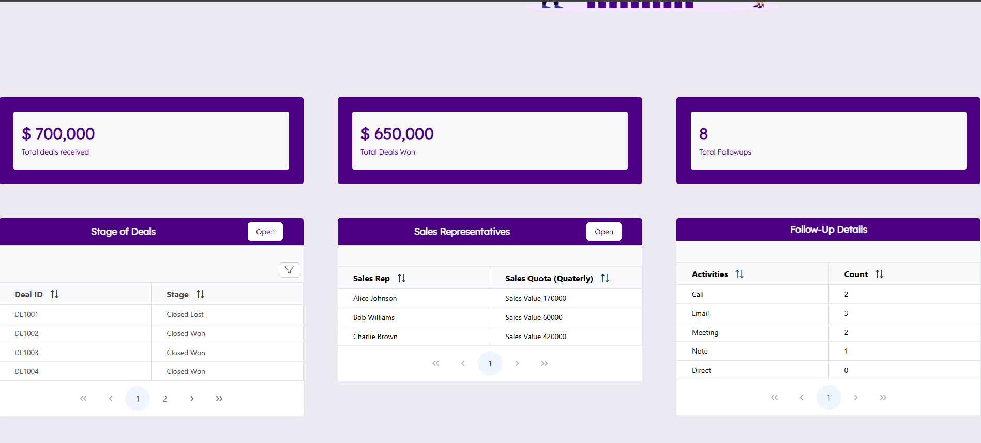
Task: Select page 1 in Sales Representatives
Action: pos(490,363)
